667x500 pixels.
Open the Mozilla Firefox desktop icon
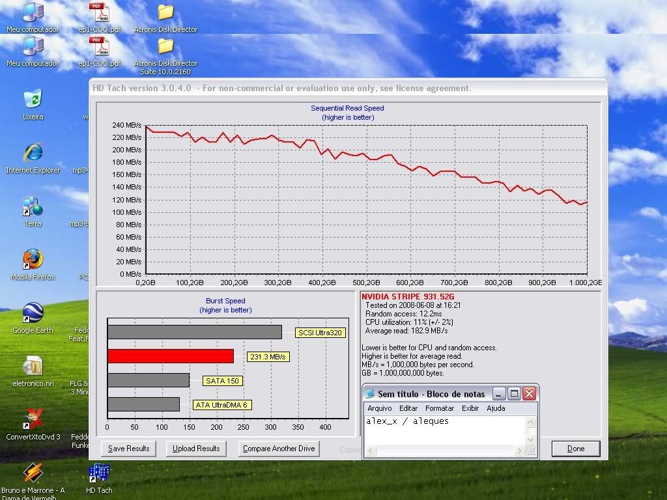click(x=33, y=260)
